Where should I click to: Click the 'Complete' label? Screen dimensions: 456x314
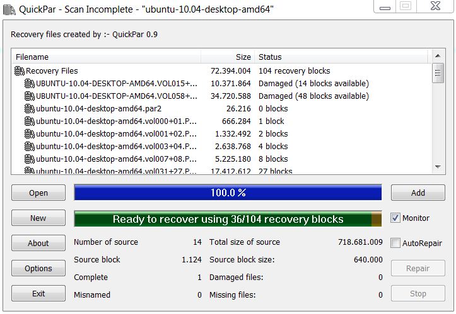pyautogui.click(x=91, y=277)
